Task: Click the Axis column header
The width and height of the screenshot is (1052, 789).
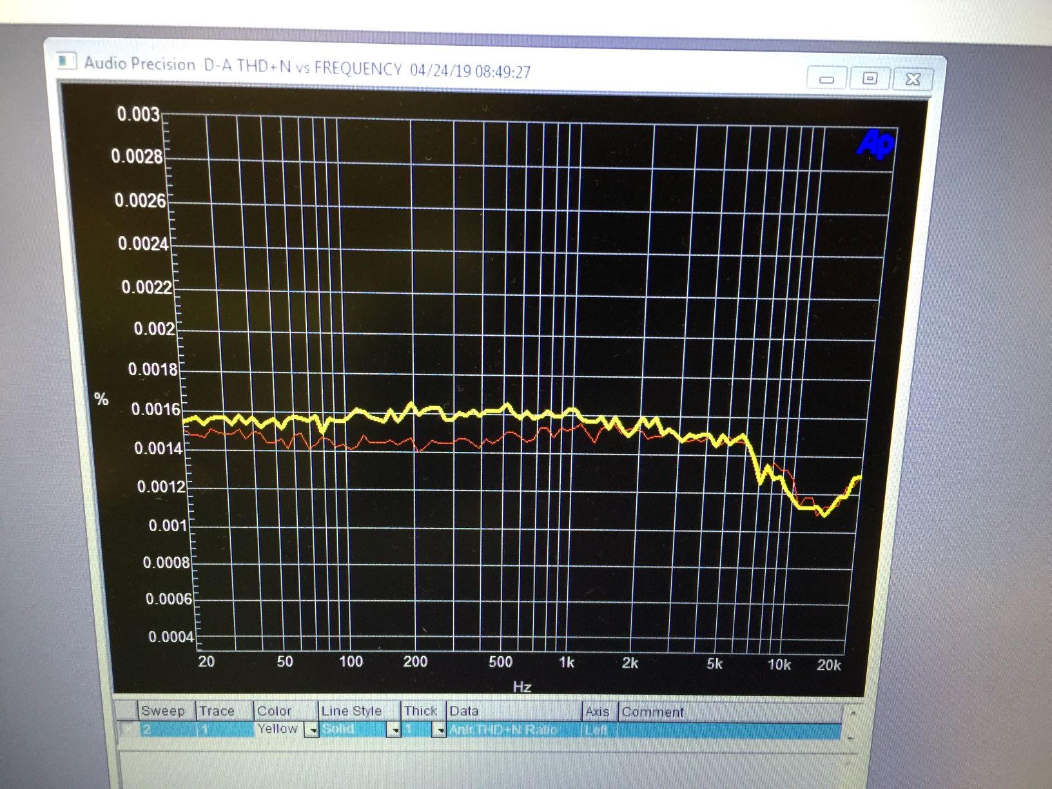Action: (x=599, y=712)
